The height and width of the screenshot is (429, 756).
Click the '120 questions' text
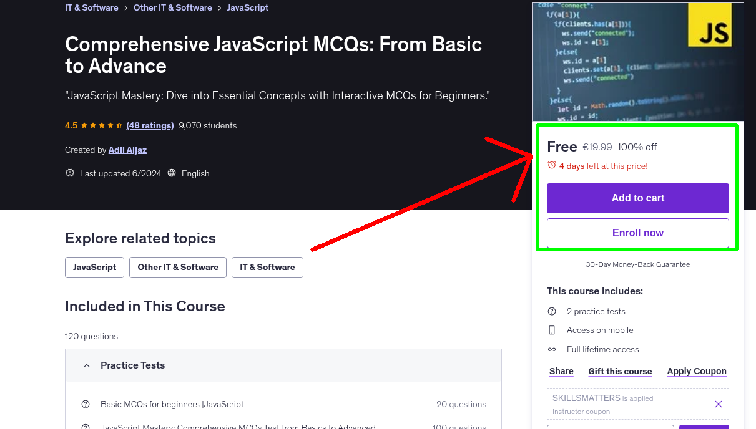(91, 336)
